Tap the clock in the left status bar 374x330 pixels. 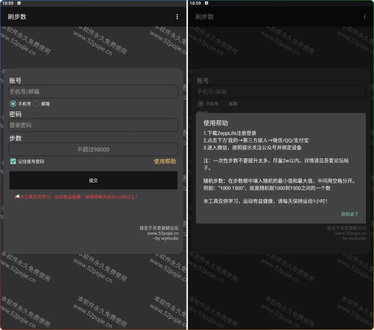point(9,3)
